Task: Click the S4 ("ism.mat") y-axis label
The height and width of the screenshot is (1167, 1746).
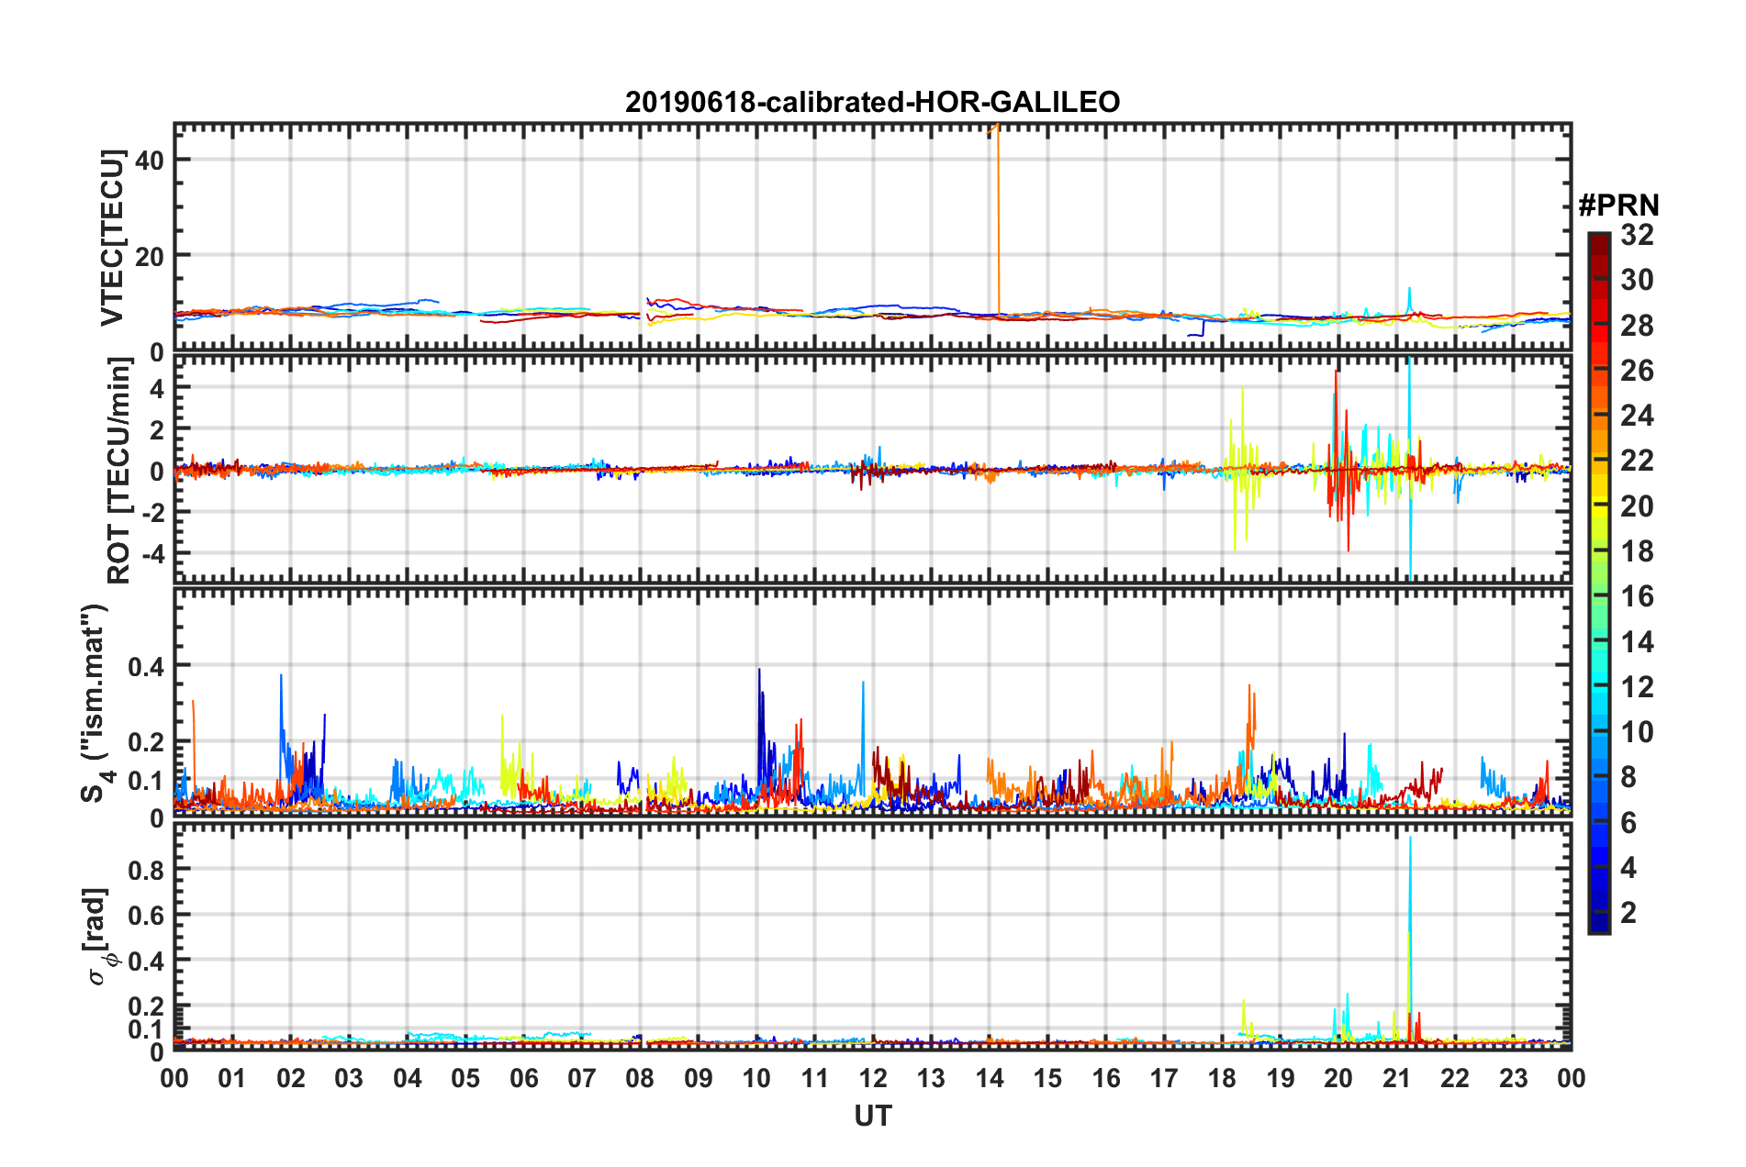Action: (x=95, y=703)
